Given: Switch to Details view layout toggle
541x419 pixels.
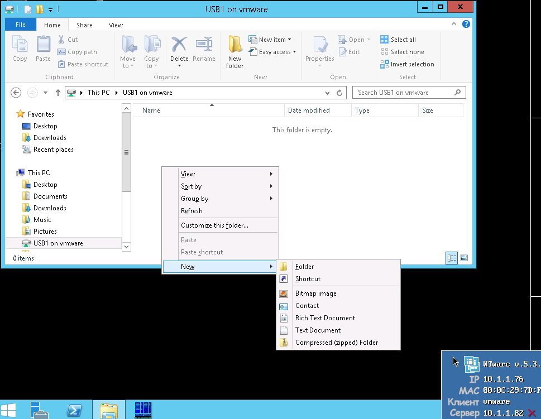Looking at the screenshot, I should pos(452,258).
